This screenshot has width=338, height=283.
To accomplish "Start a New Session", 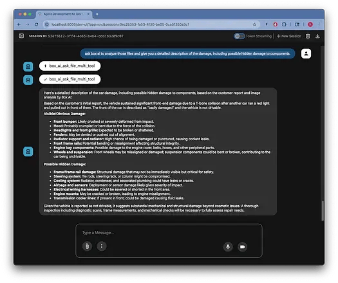I will pos(289,36).
